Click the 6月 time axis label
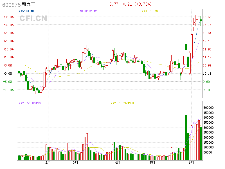 click(192, 163)
